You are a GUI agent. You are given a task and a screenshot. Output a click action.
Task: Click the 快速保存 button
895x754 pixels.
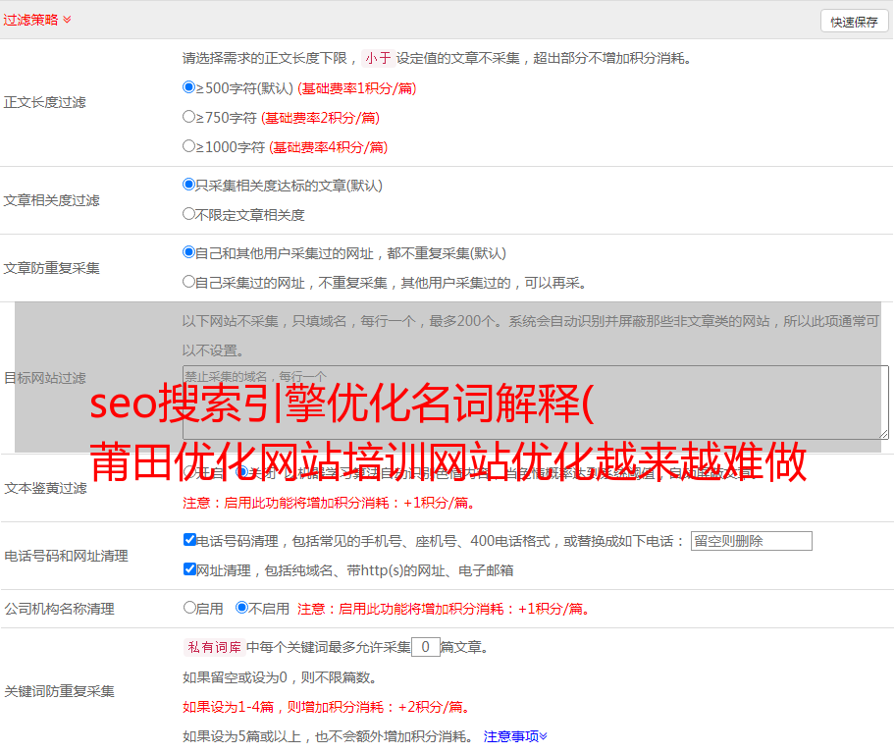[x=854, y=22]
